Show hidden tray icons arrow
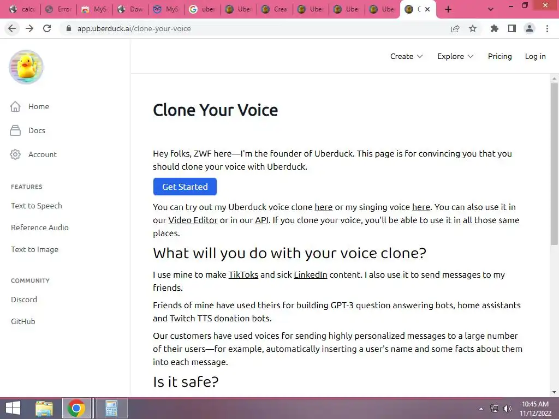The image size is (559, 419). point(481,409)
